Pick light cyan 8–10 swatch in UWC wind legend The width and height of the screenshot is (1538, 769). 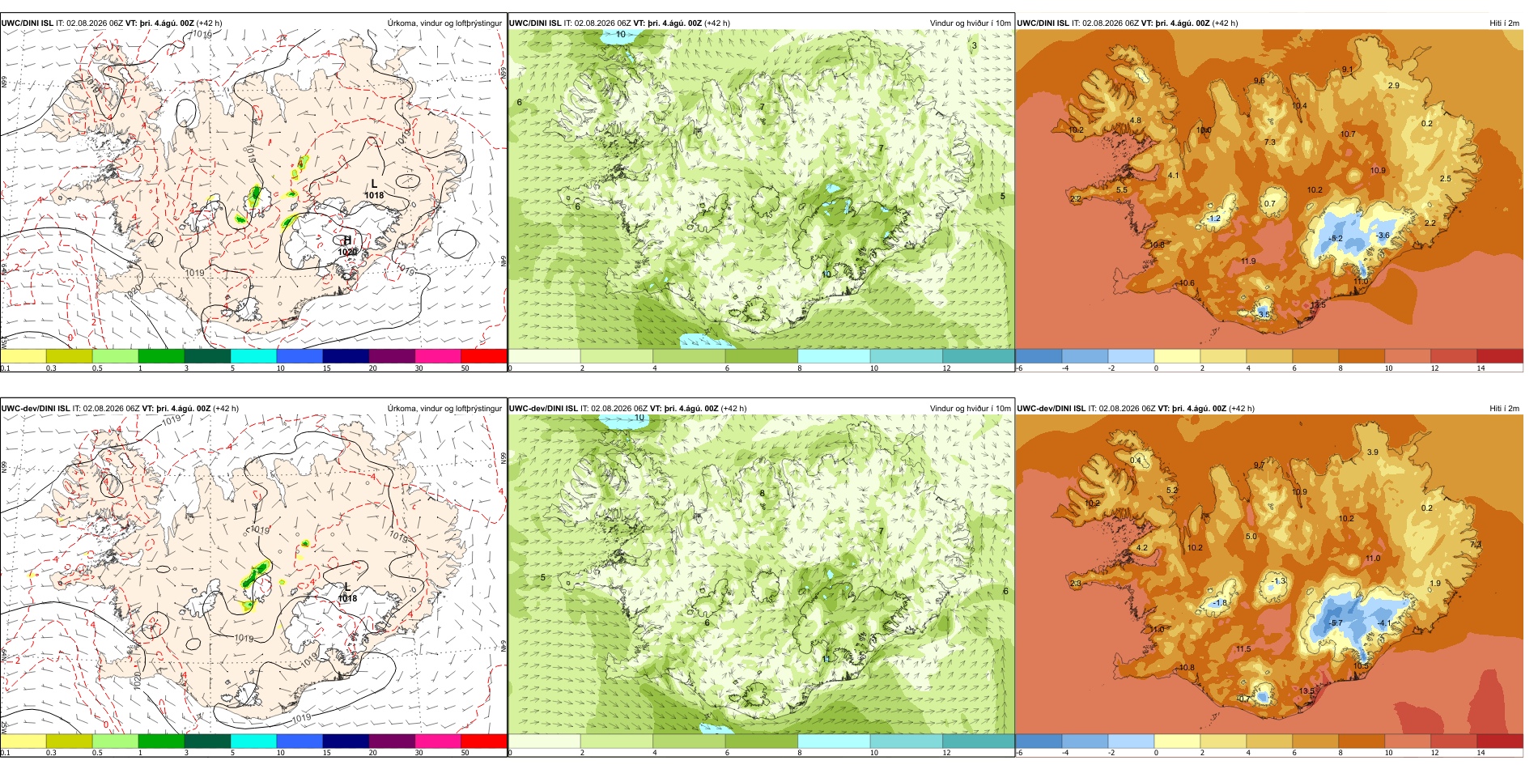pyautogui.click(x=834, y=356)
